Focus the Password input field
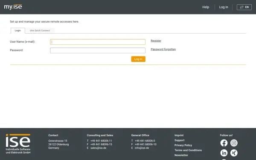Image resolution: width=256 pixels, height=160 pixels. click(98, 50)
